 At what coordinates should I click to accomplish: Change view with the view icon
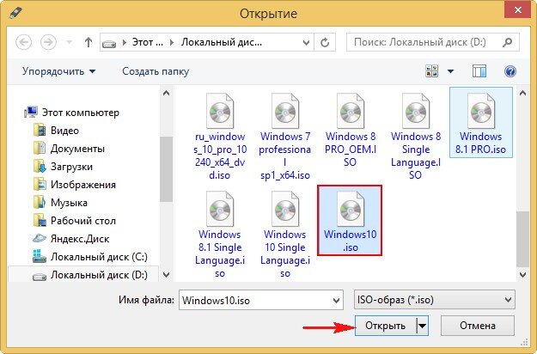click(x=431, y=71)
